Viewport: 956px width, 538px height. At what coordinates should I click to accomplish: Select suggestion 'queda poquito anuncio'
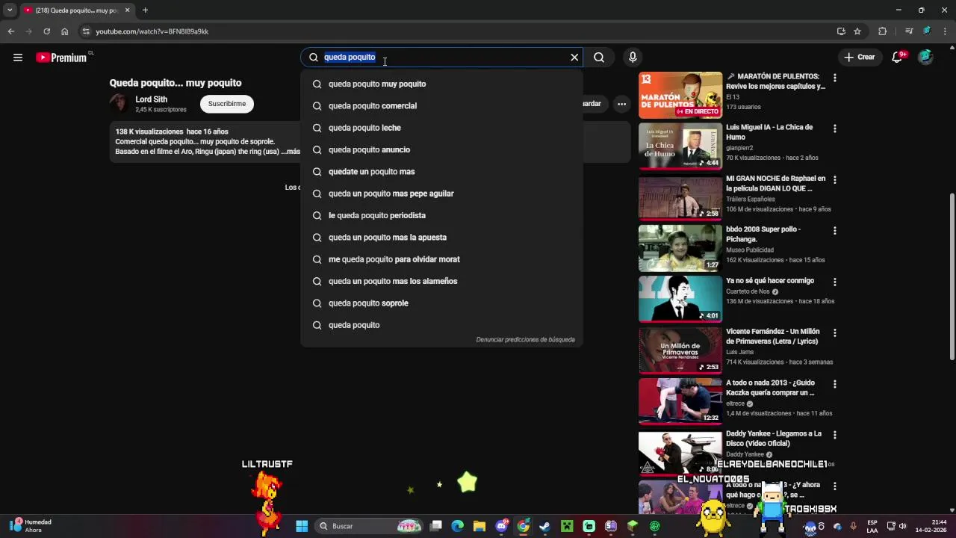(x=441, y=149)
